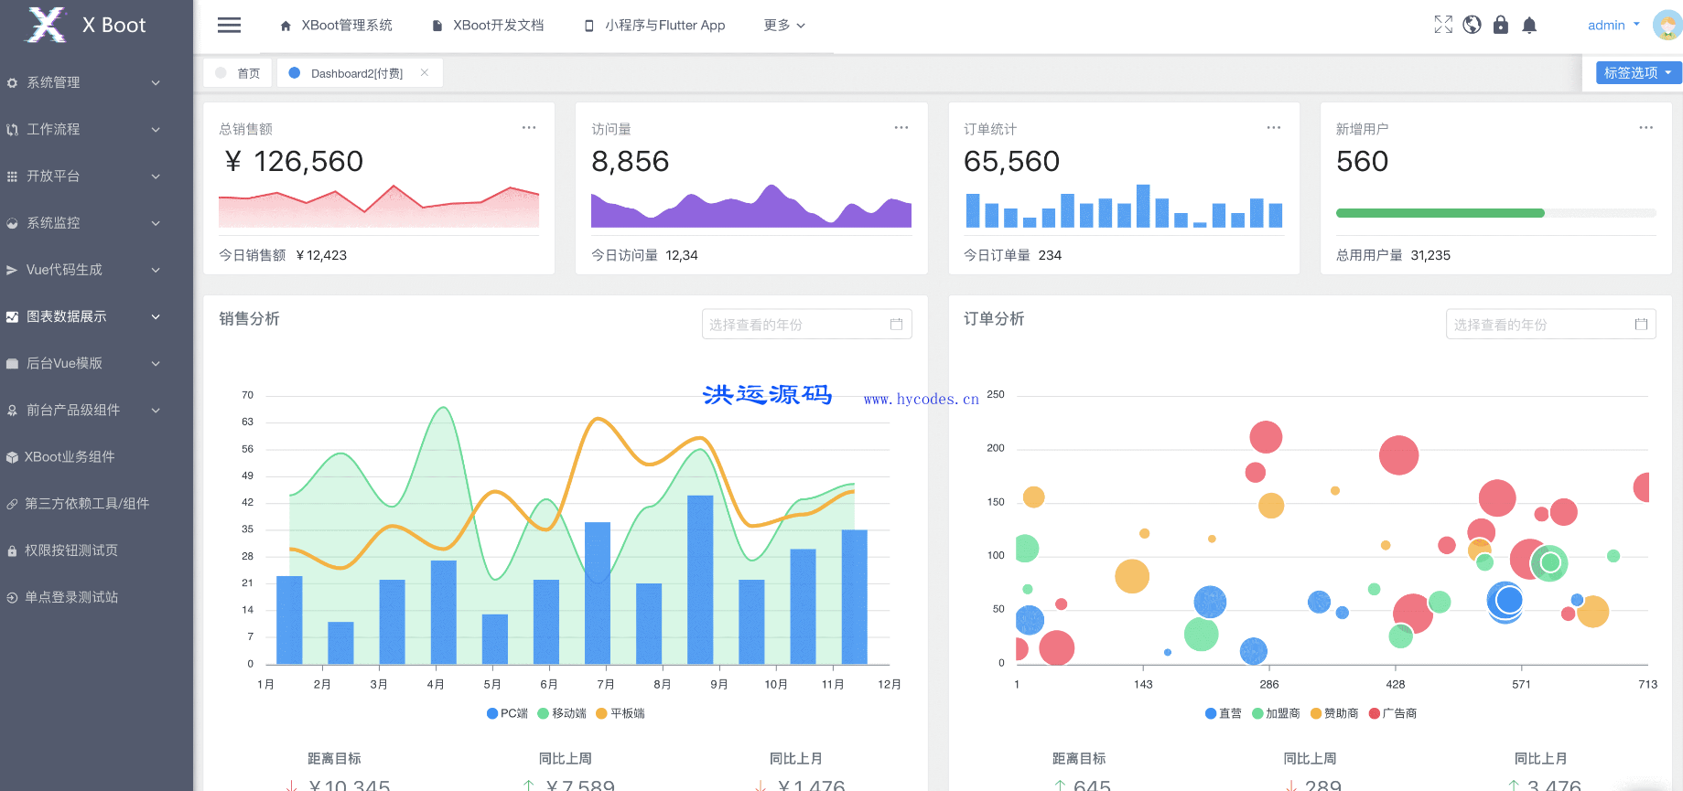Click the 订单统计 blue bar chart
This screenshot has height=791, width=1683.
click(1124, 206)
